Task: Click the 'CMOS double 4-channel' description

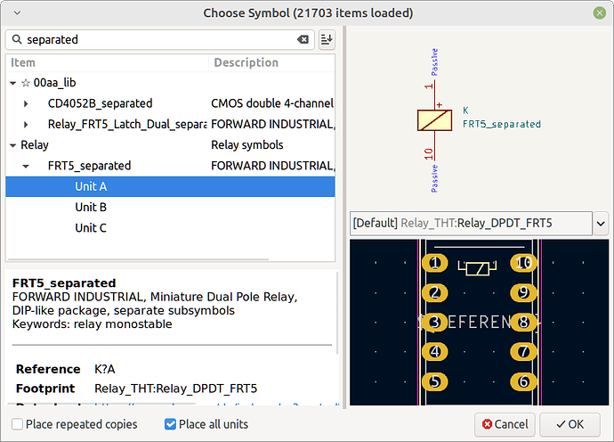Action: 272,103
